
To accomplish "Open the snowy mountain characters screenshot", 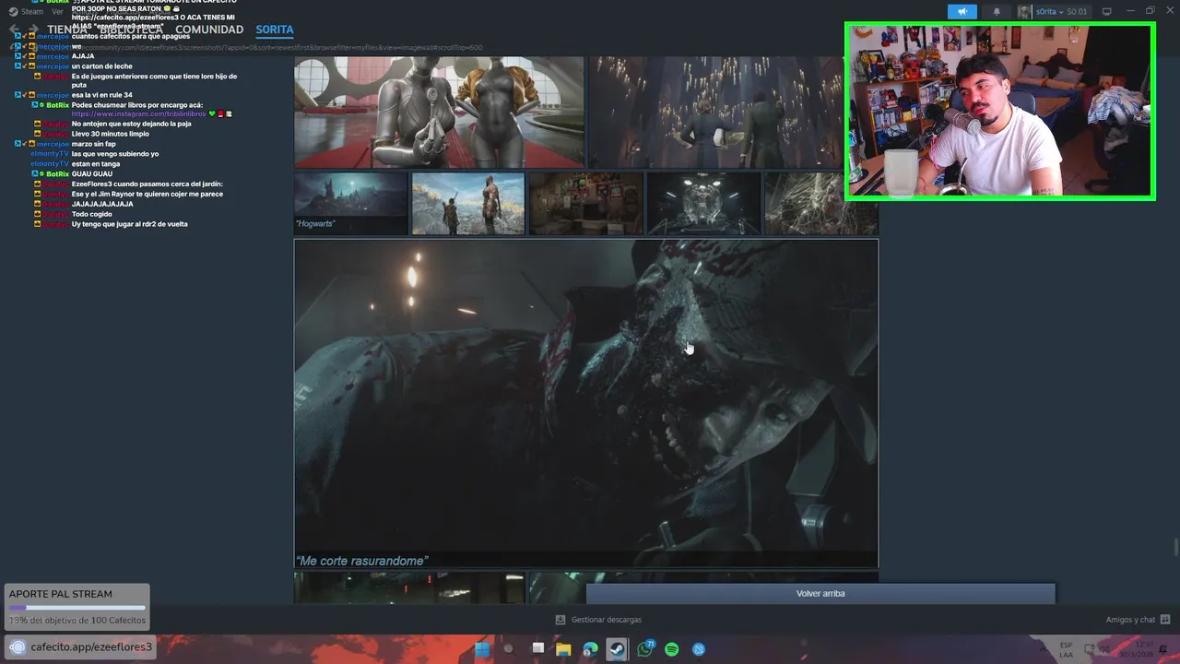I will click(x=468, y=203).
